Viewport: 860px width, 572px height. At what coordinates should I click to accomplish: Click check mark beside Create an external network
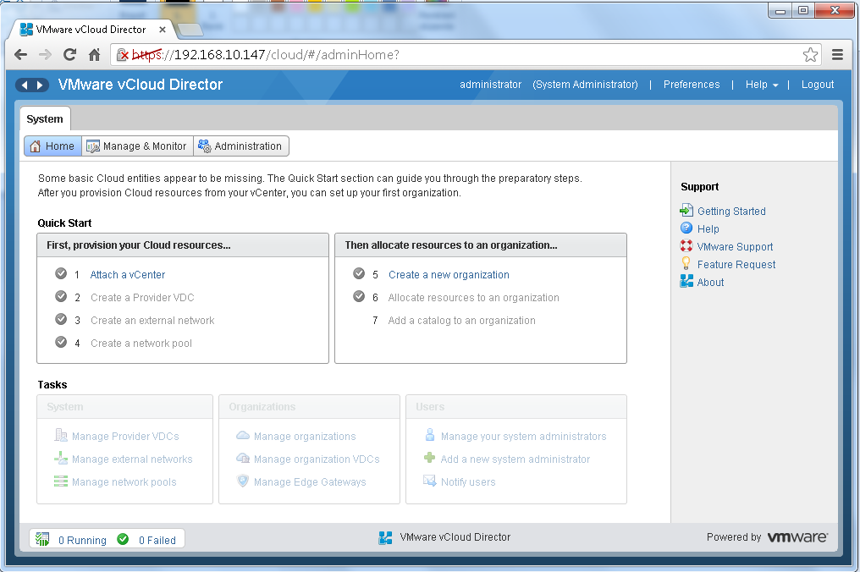click(x=61, y=319)
